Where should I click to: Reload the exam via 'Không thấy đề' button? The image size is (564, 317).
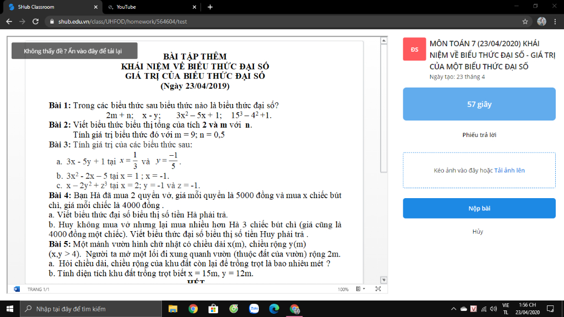(x=74, y=51)
